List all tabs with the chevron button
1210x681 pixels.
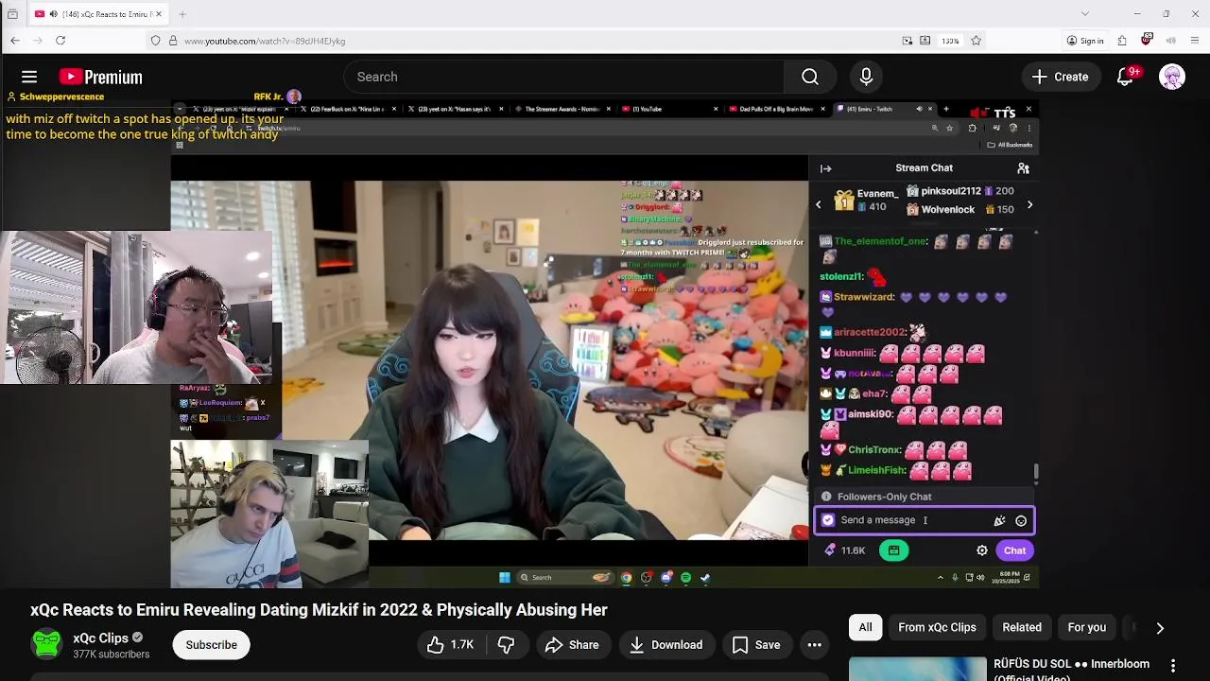click(x=1085, y=14)
